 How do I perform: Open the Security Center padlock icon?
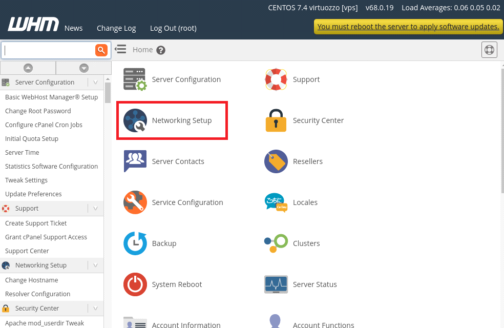pos(276,120)
